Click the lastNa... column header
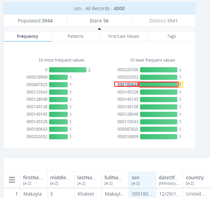 pyautogui.click(x=88, y=180)
